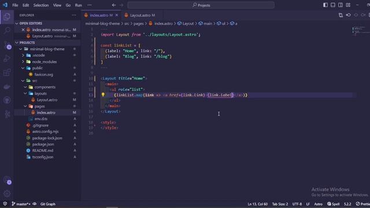Screen dimensions: 370x208
Task: Open the Selection menu
Action: pyautogui.click(x=41, y=5)
